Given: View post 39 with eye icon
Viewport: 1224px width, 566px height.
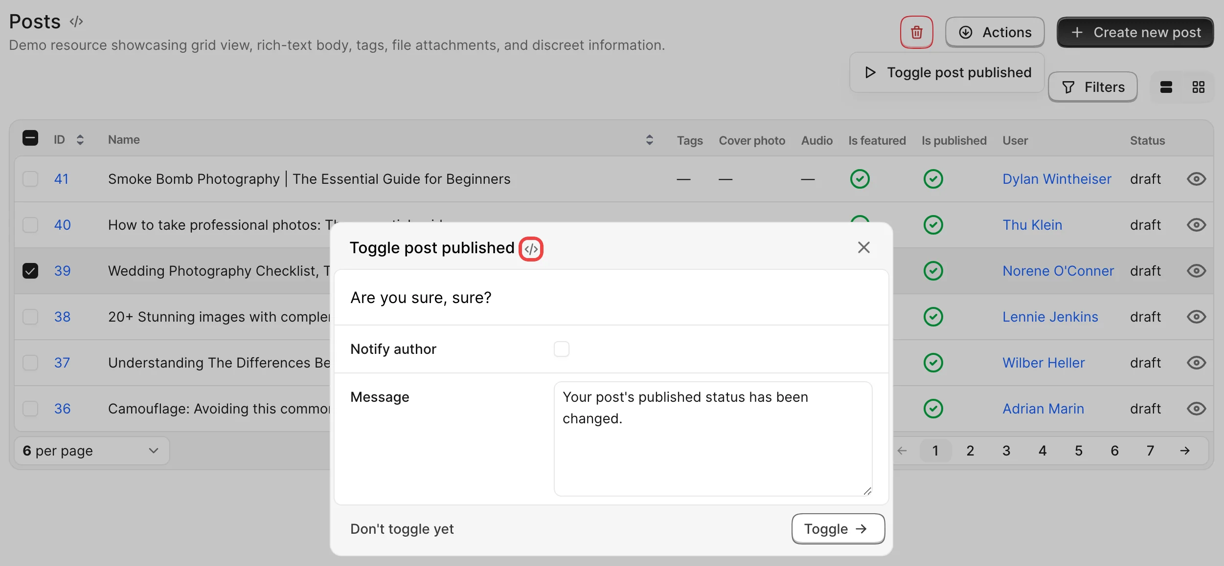Looking at the screenshot, I should click(1196, 271).
